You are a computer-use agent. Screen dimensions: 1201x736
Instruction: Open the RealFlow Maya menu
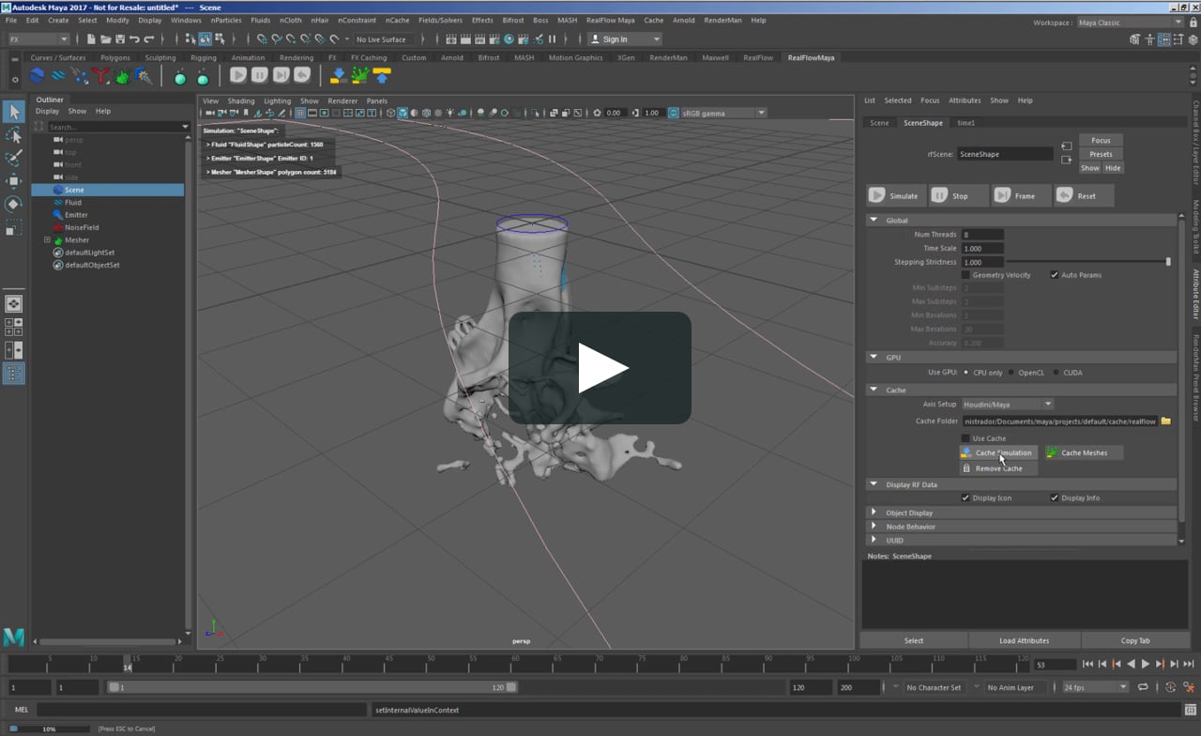pos(610,20)
